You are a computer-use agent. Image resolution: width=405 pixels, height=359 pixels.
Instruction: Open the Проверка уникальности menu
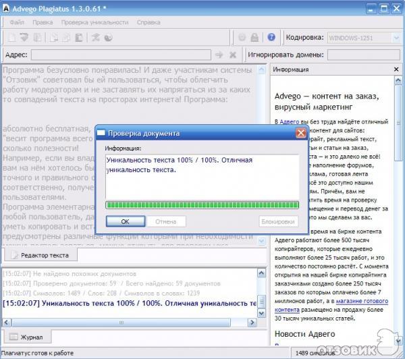click(94, 22)
